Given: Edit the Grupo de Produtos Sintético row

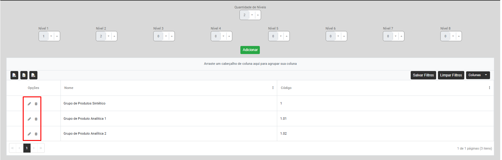Looking at the screenshot, I should tap(29, 104).
